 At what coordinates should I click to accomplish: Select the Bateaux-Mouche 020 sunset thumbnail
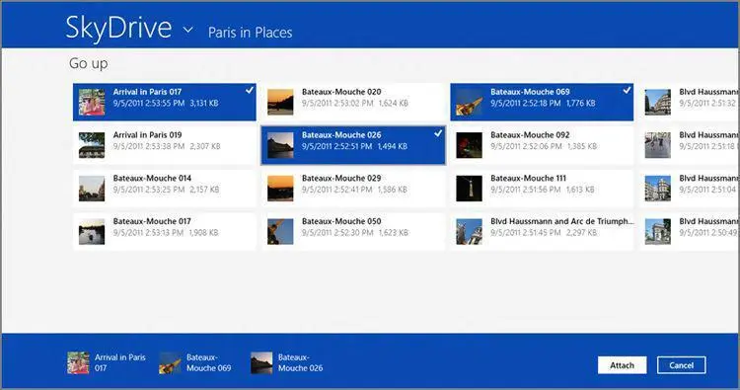tap(280, 102)
